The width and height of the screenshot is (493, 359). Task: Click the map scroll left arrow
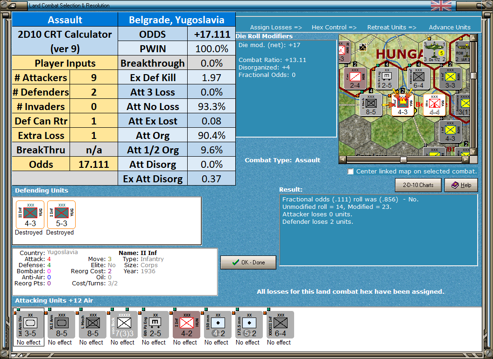(343, 159)
